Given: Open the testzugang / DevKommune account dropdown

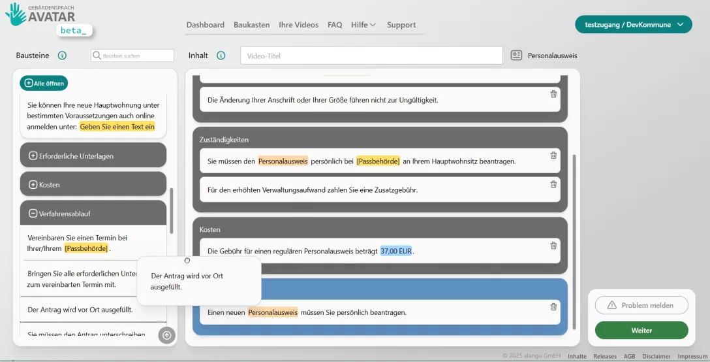Looking at the screenshot, I should [633, 25].
